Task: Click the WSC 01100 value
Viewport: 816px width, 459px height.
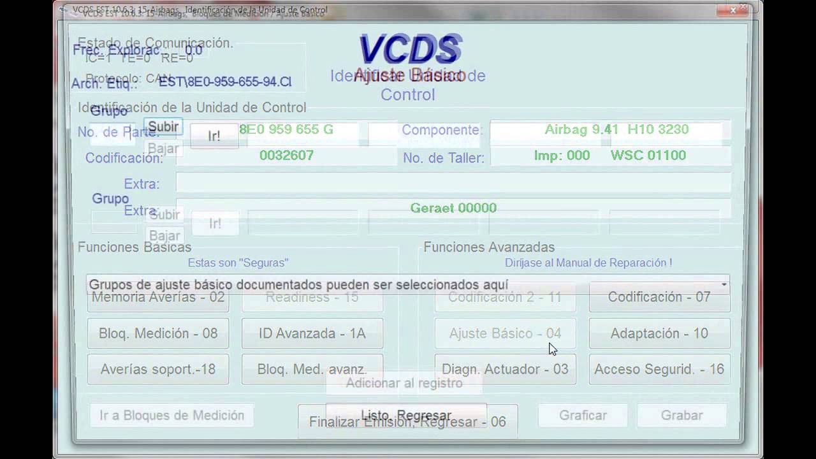Action: coord(648,156)
